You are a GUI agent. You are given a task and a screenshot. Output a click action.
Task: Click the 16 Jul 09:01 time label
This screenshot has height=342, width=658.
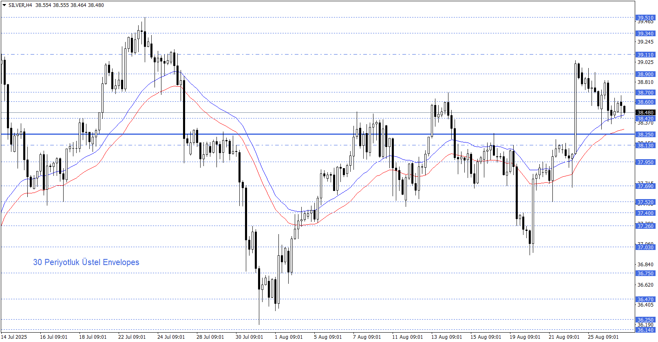tap(54, 337)
